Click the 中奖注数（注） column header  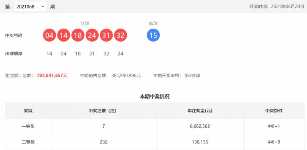(104, 111)
